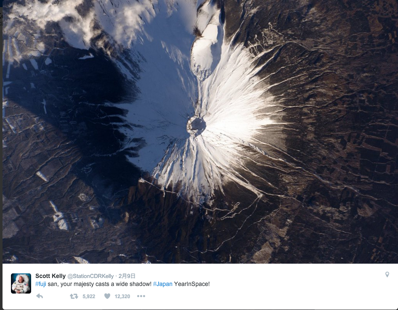Click the reply arrow icon
398x310 pixels.
pos(40,296)
